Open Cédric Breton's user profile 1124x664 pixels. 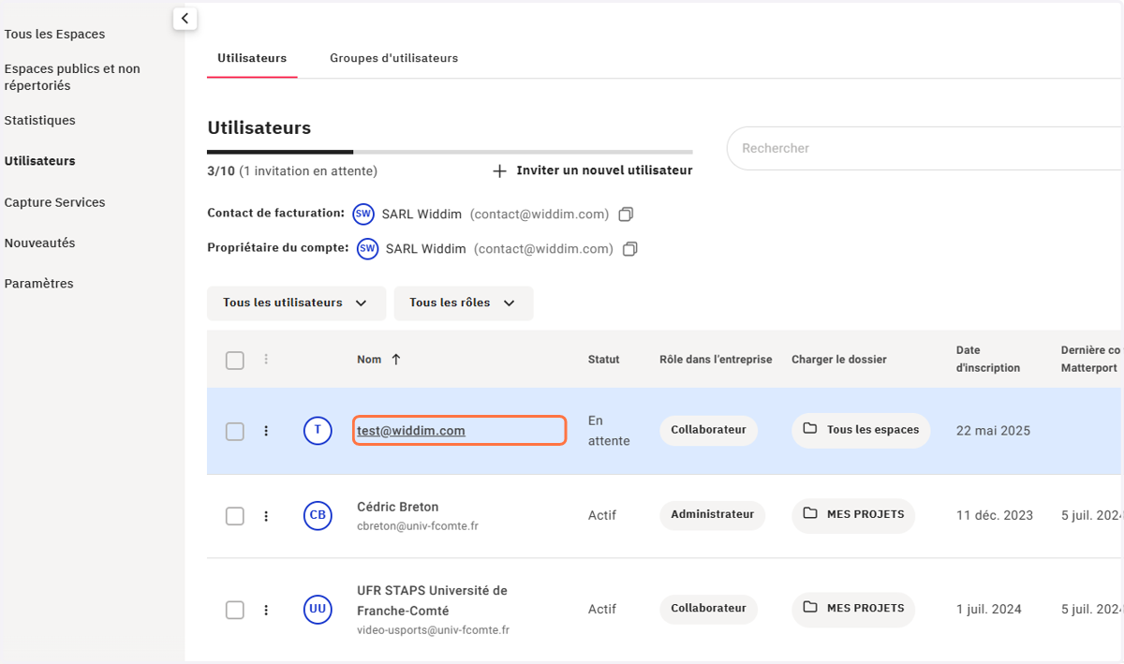coord(397,507)
